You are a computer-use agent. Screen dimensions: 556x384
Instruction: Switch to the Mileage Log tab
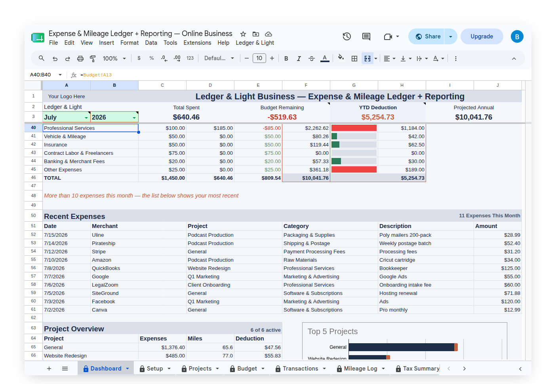(x=360, y=369)
